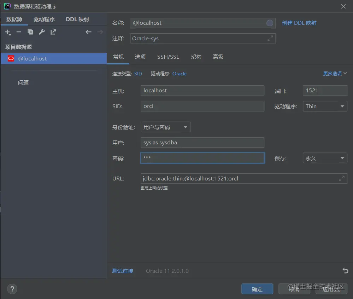Click the 取消 button
Image resolution: width=353 pixels, height=299 pixels.
point(294,289)
